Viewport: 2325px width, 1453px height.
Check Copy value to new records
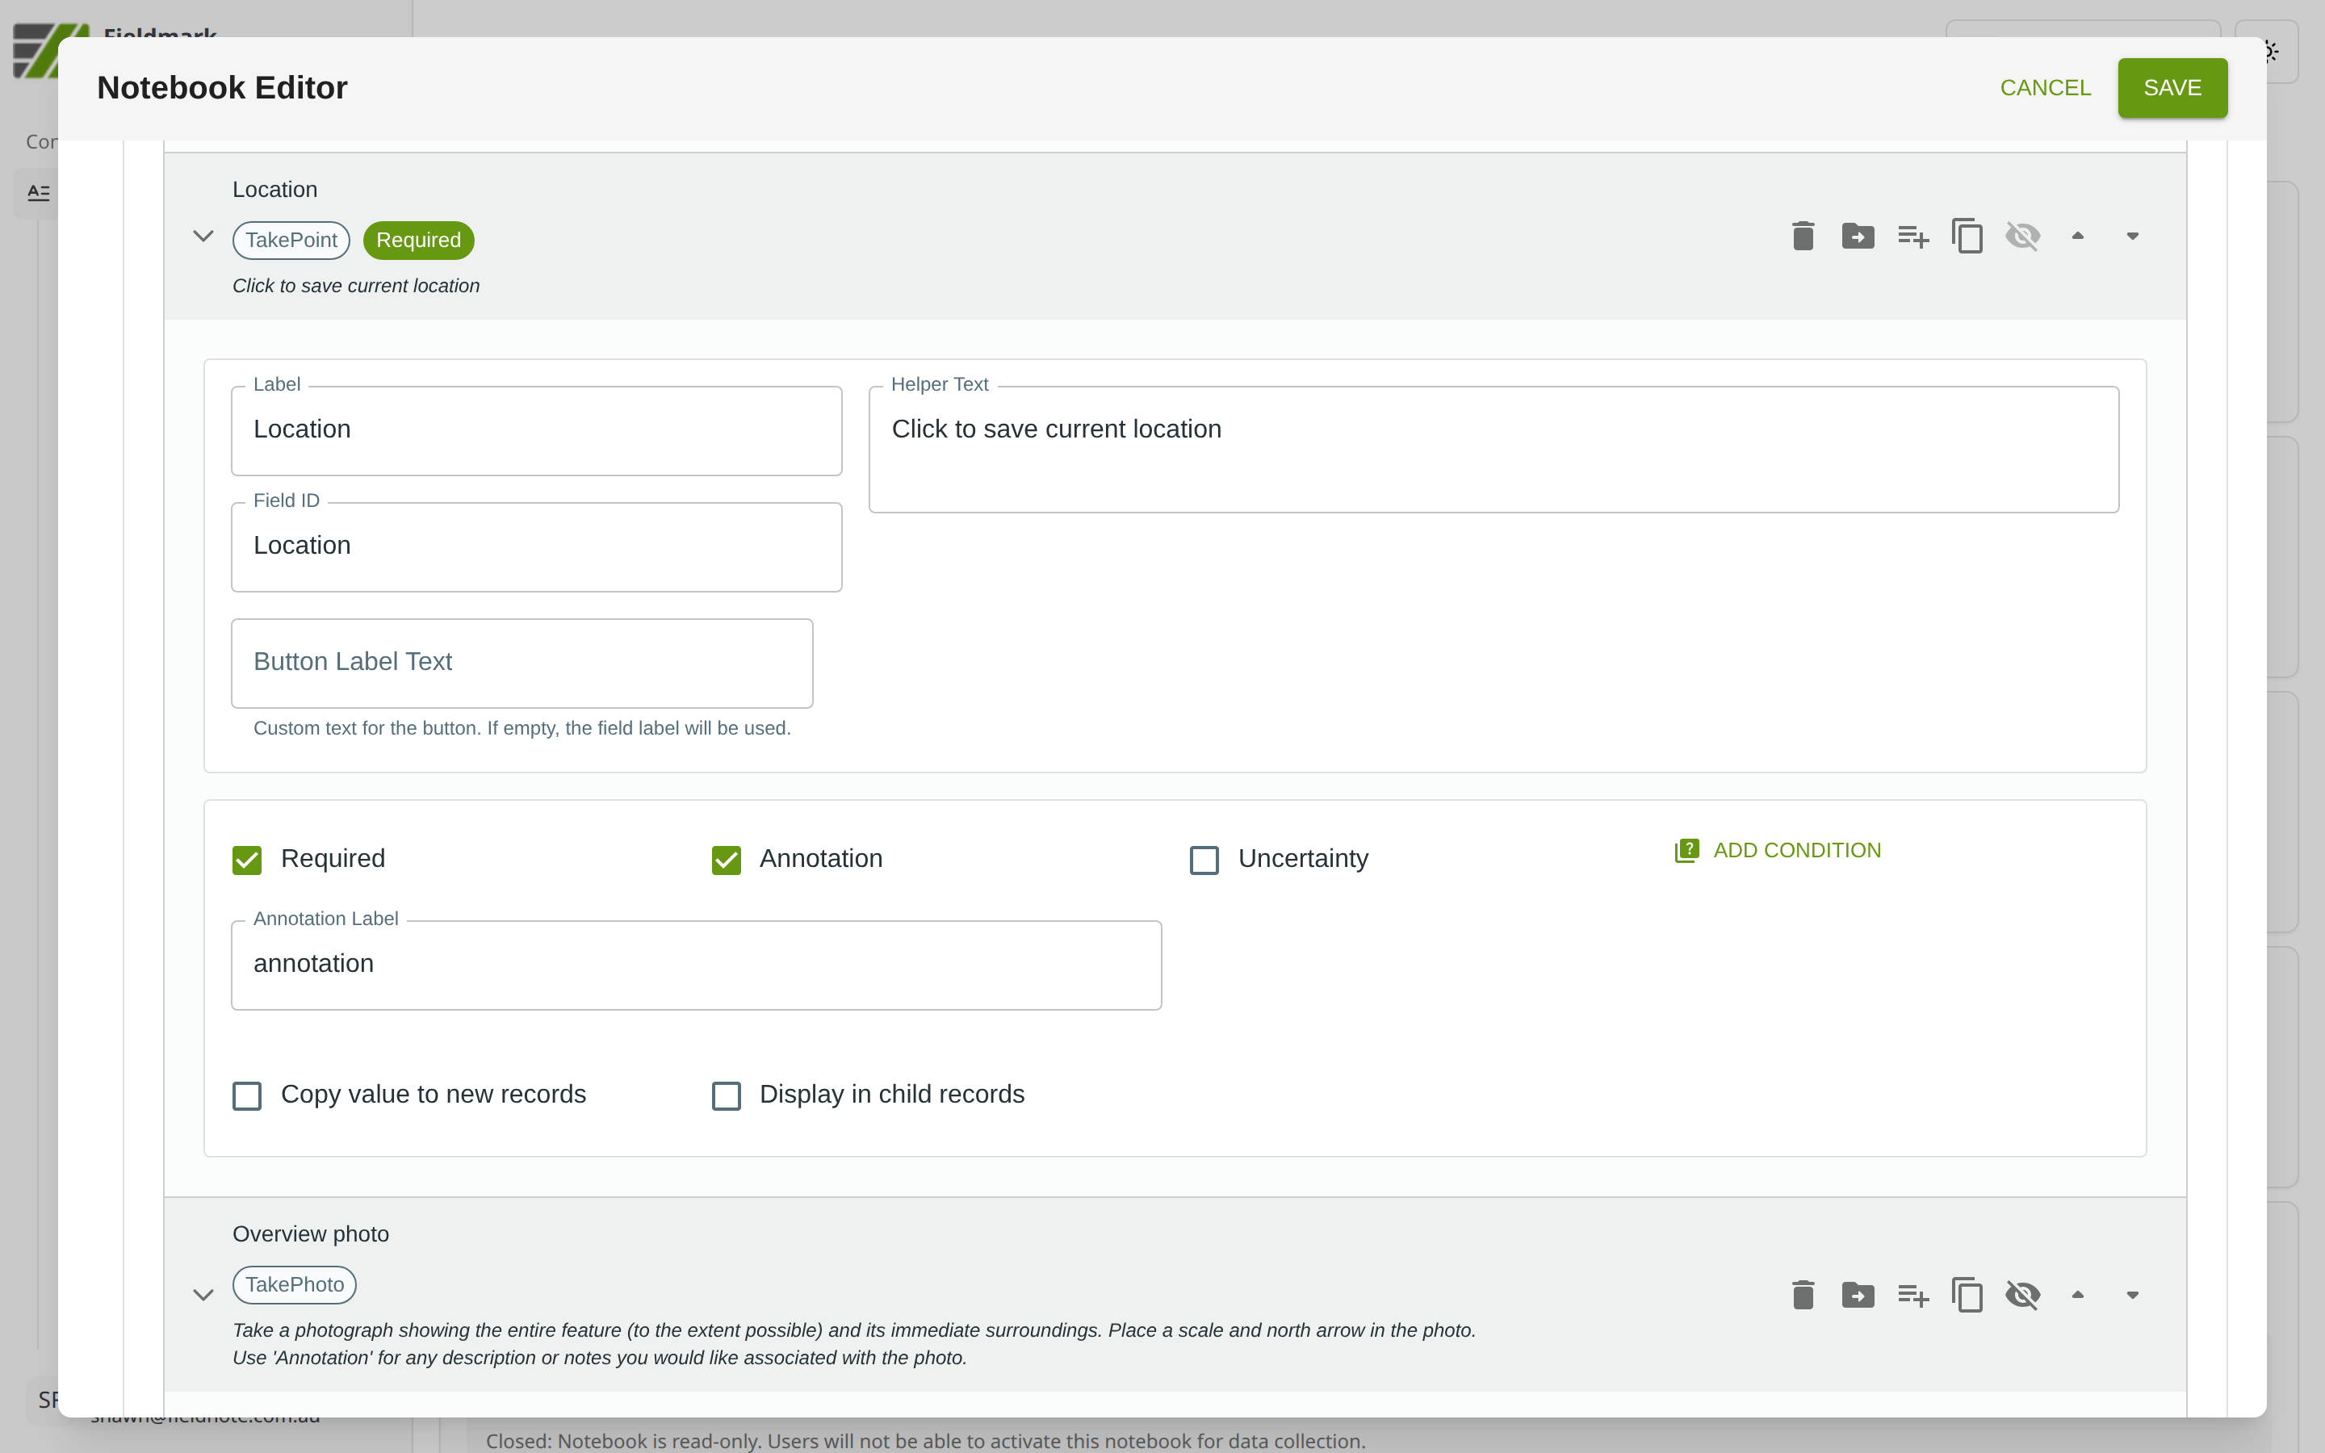click(x=247, y=1095)
